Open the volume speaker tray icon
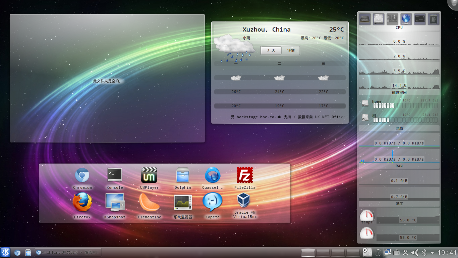The height and width of the screenshot is (258, 458). pos(415,253)
